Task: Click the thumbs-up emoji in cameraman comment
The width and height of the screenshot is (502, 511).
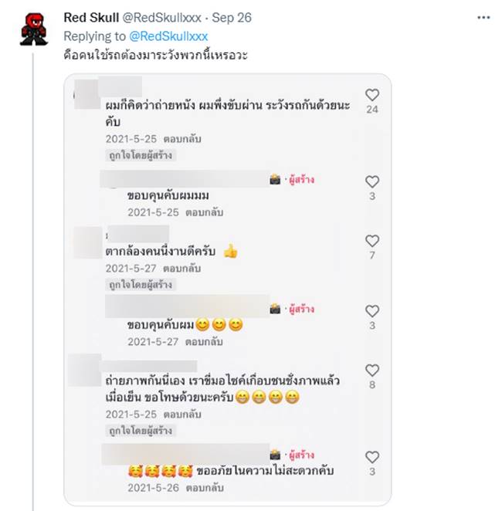Action: pyautogui.click(x=230, y=252)
